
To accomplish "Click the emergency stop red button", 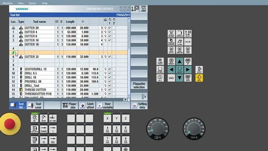I will (x=10, y=124).
